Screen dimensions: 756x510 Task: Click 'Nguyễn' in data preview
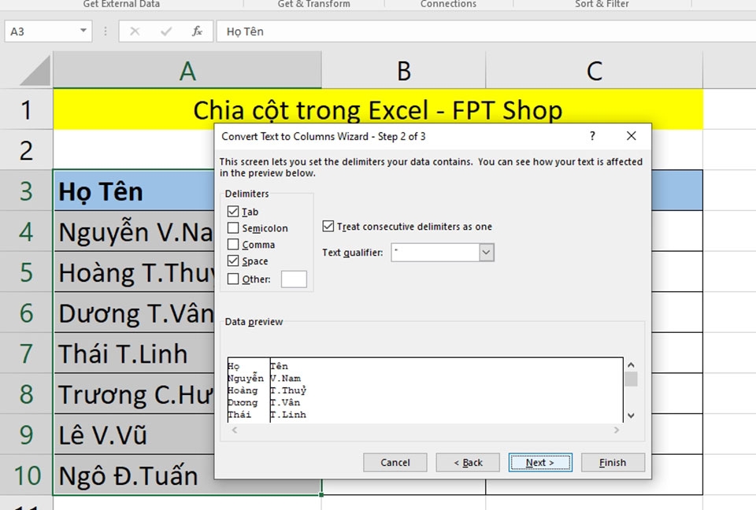246,379
